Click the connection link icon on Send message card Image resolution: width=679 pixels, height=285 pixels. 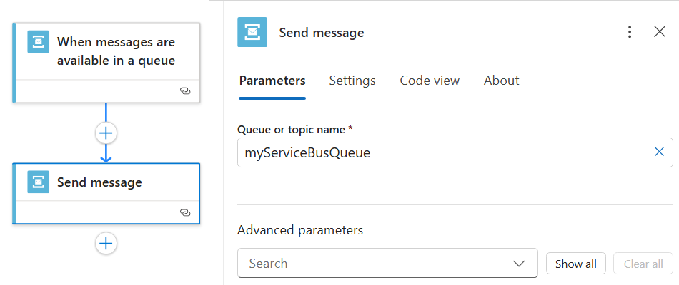point(185,212)
